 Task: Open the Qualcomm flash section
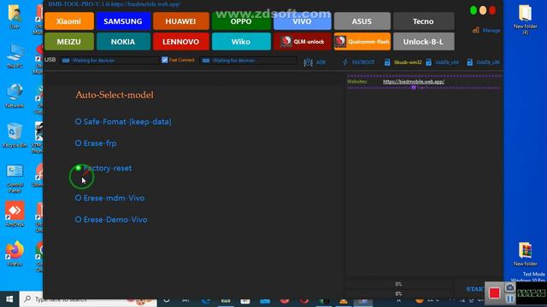click(362, 42)
